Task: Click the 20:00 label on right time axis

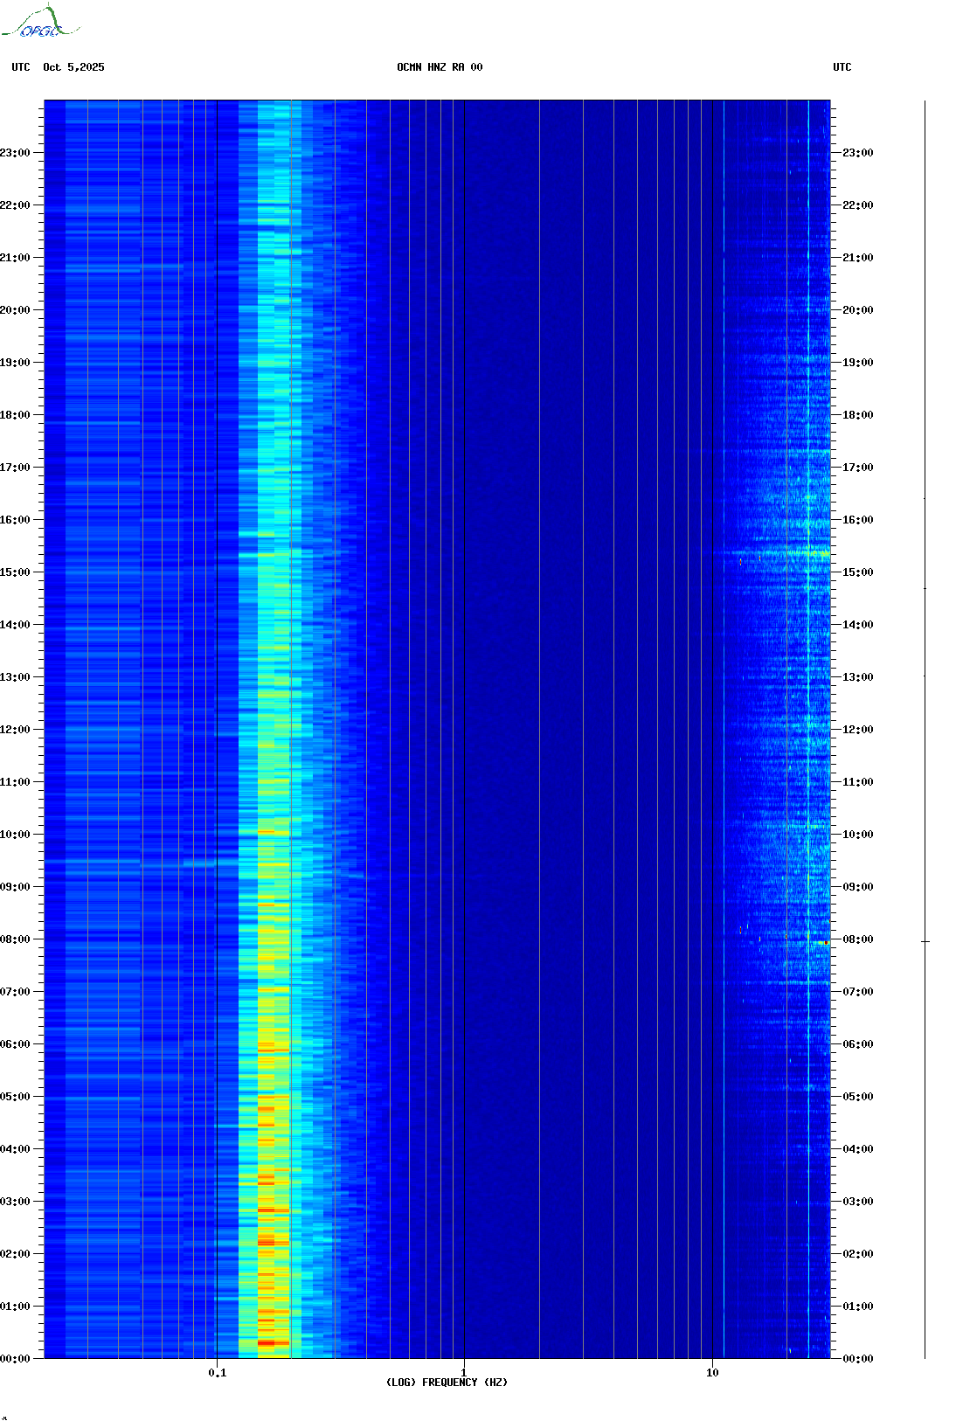Action: pyautogui.click(x=857, y=310)
